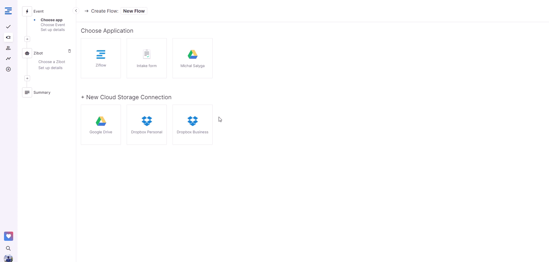Click the circled plus icon in sidebar

tap(8, 69)
